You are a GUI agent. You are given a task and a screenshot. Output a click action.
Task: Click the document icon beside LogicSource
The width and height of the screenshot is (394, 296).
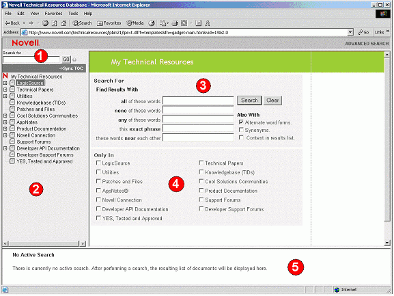pos(12,83)
